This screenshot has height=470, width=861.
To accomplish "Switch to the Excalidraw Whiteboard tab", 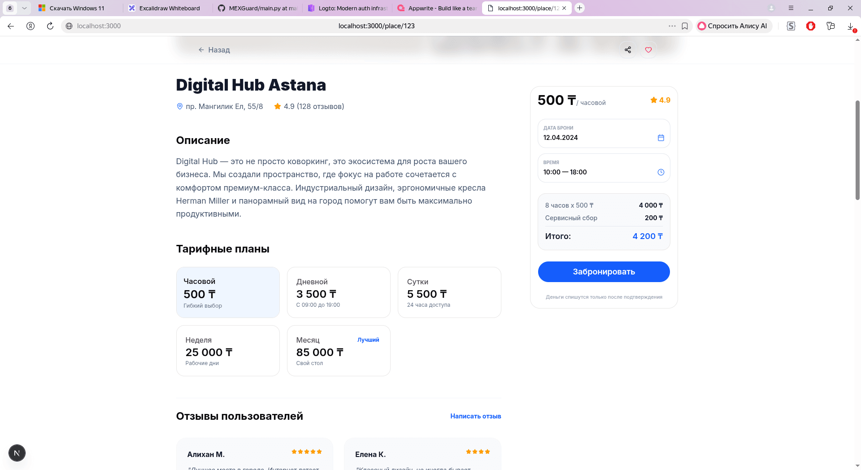I will pyautogui.click(x=168, y=8).
